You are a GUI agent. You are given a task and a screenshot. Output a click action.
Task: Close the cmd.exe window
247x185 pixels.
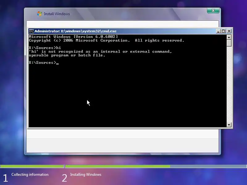point(229,31)
